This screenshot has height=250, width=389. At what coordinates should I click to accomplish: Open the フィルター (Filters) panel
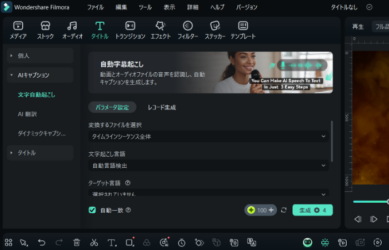coord(188,30)
